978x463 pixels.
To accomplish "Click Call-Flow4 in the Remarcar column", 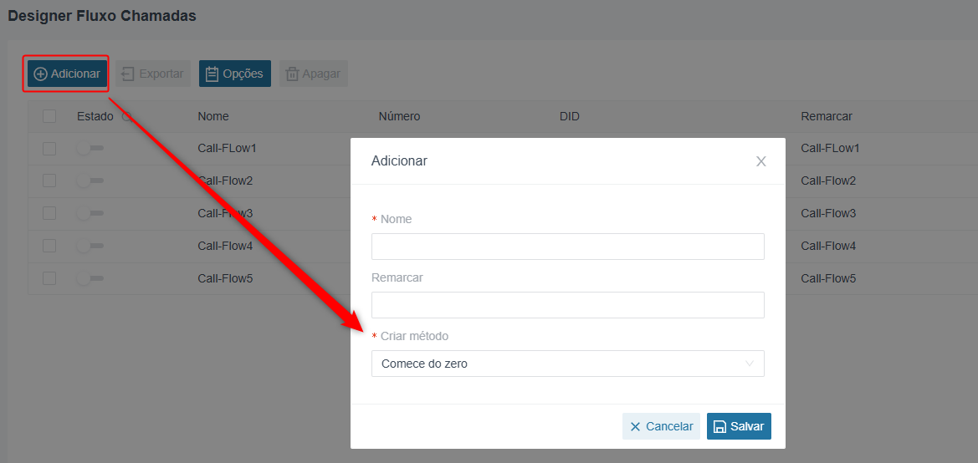I will [828, 246].
